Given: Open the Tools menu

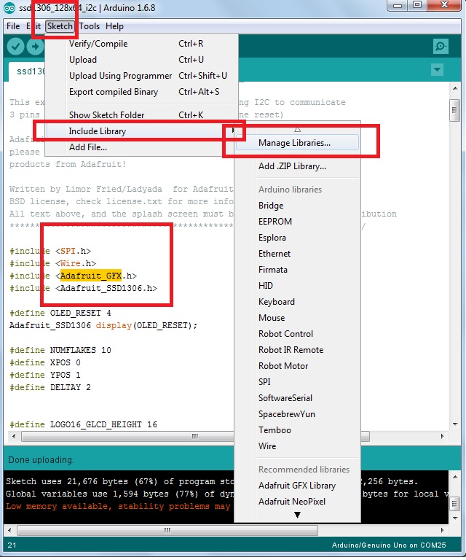Looking at the screenshot, I should [x=89, y=26].
